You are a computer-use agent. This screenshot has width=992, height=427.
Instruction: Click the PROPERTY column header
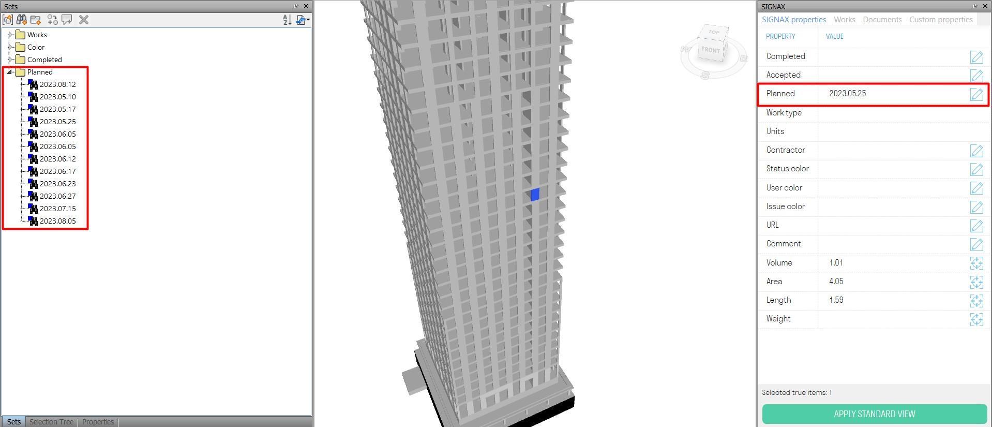780,36
